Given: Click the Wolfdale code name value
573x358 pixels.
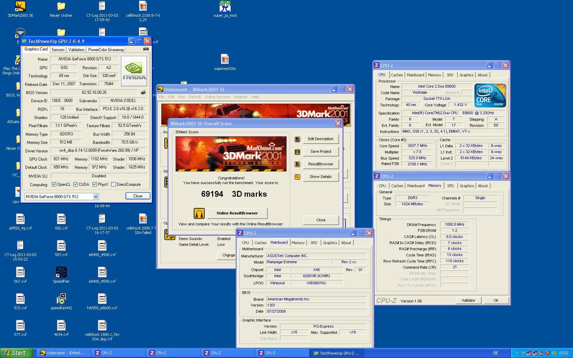Looking at the screenshot, I should (x=420, y=92).
